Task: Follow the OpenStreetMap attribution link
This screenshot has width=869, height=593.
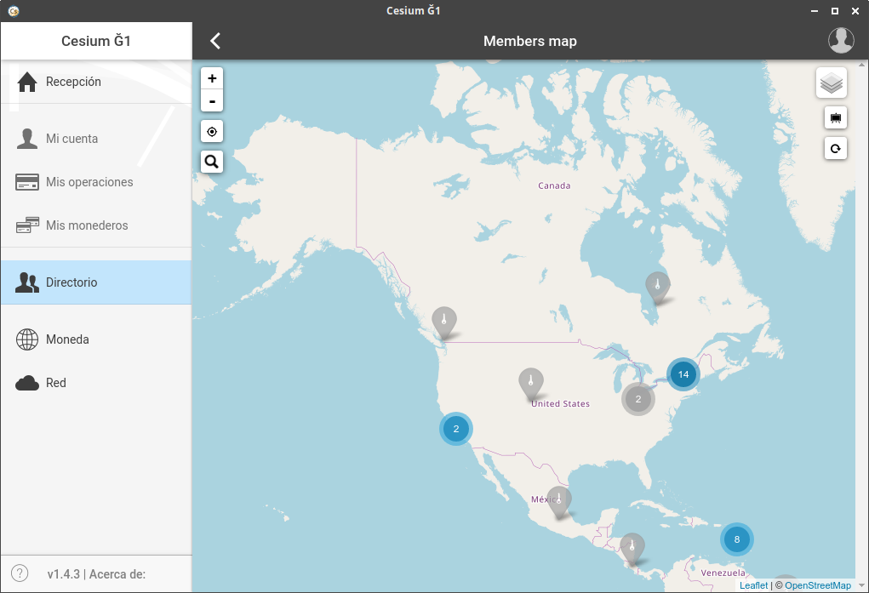Action: click(818, 585)
